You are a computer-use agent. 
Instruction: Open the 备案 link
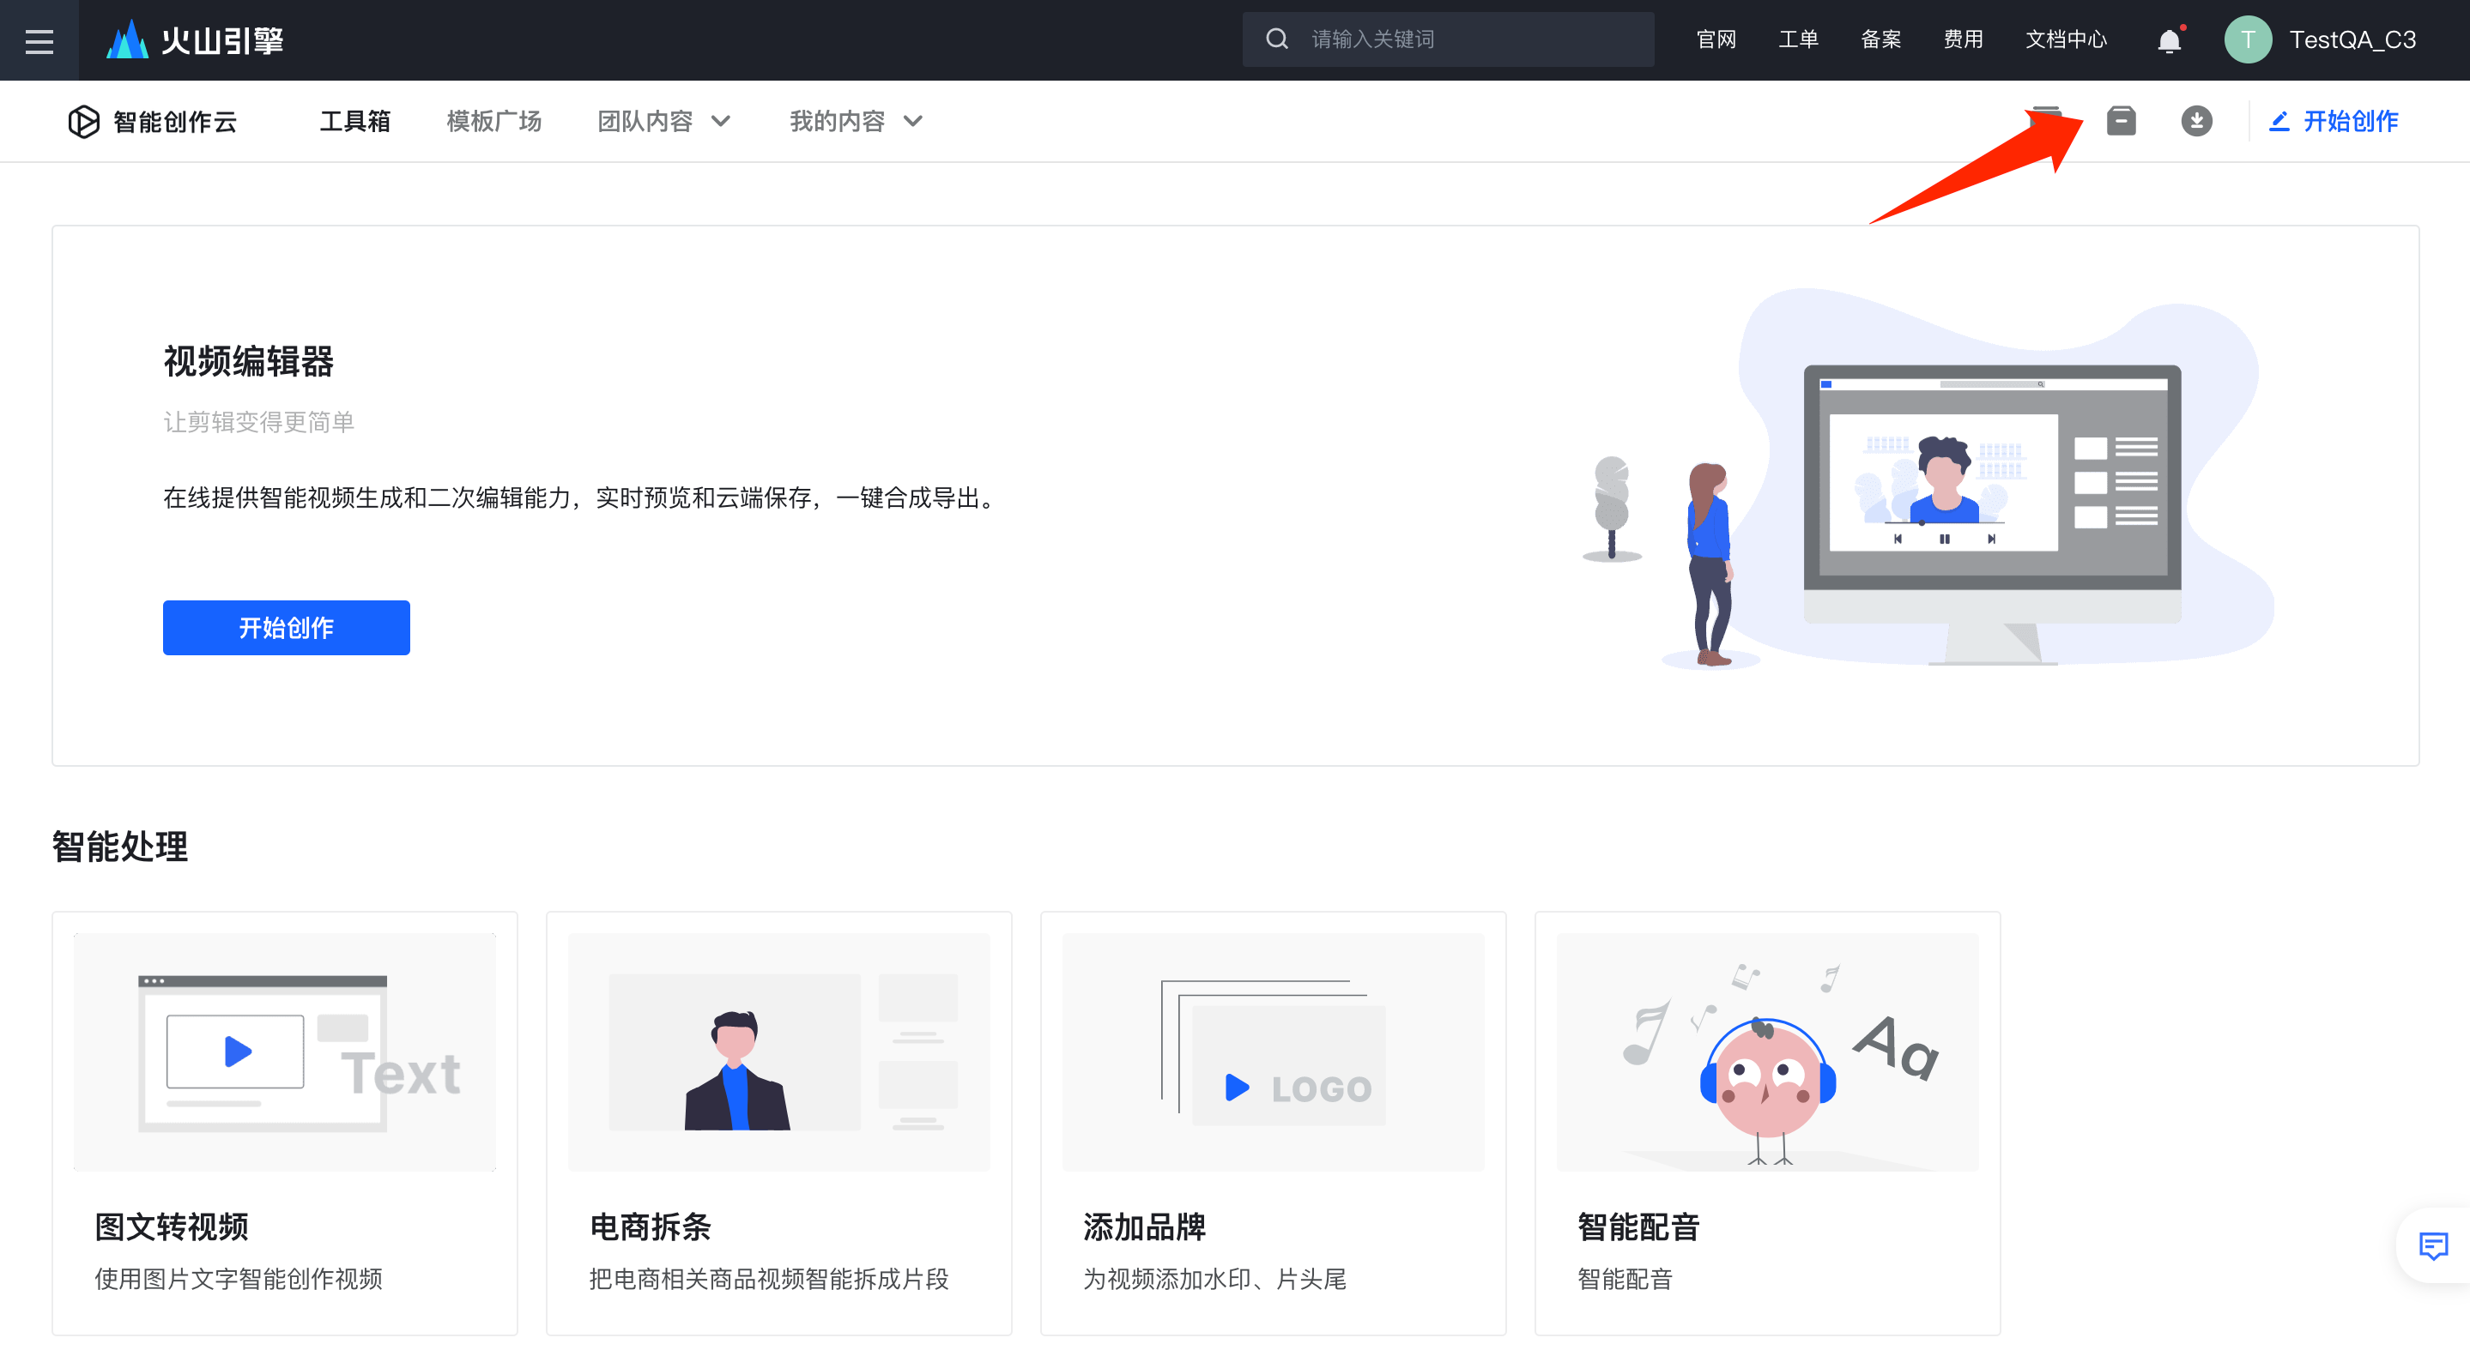coord(1880,40)
